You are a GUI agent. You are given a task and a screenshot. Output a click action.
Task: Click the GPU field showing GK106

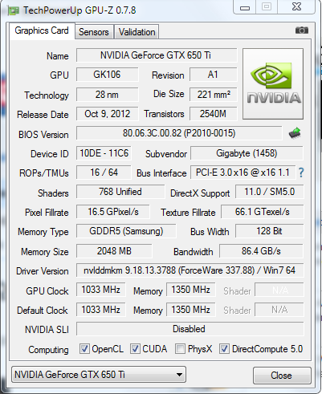coord(107,75)
